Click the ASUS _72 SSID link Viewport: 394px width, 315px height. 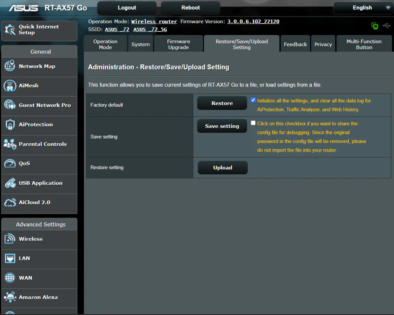[x=117, y=30]
